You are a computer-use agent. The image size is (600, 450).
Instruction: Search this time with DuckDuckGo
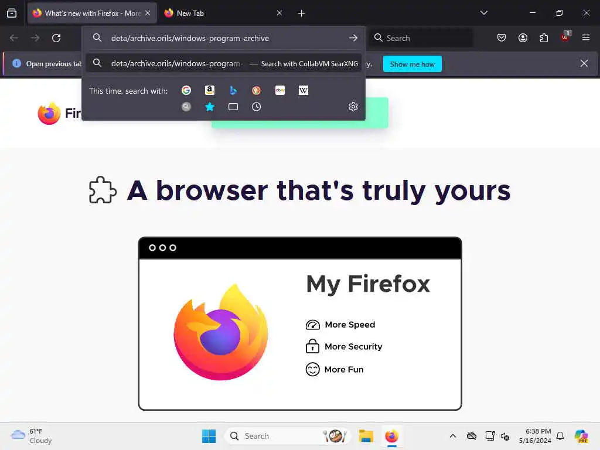257,90
